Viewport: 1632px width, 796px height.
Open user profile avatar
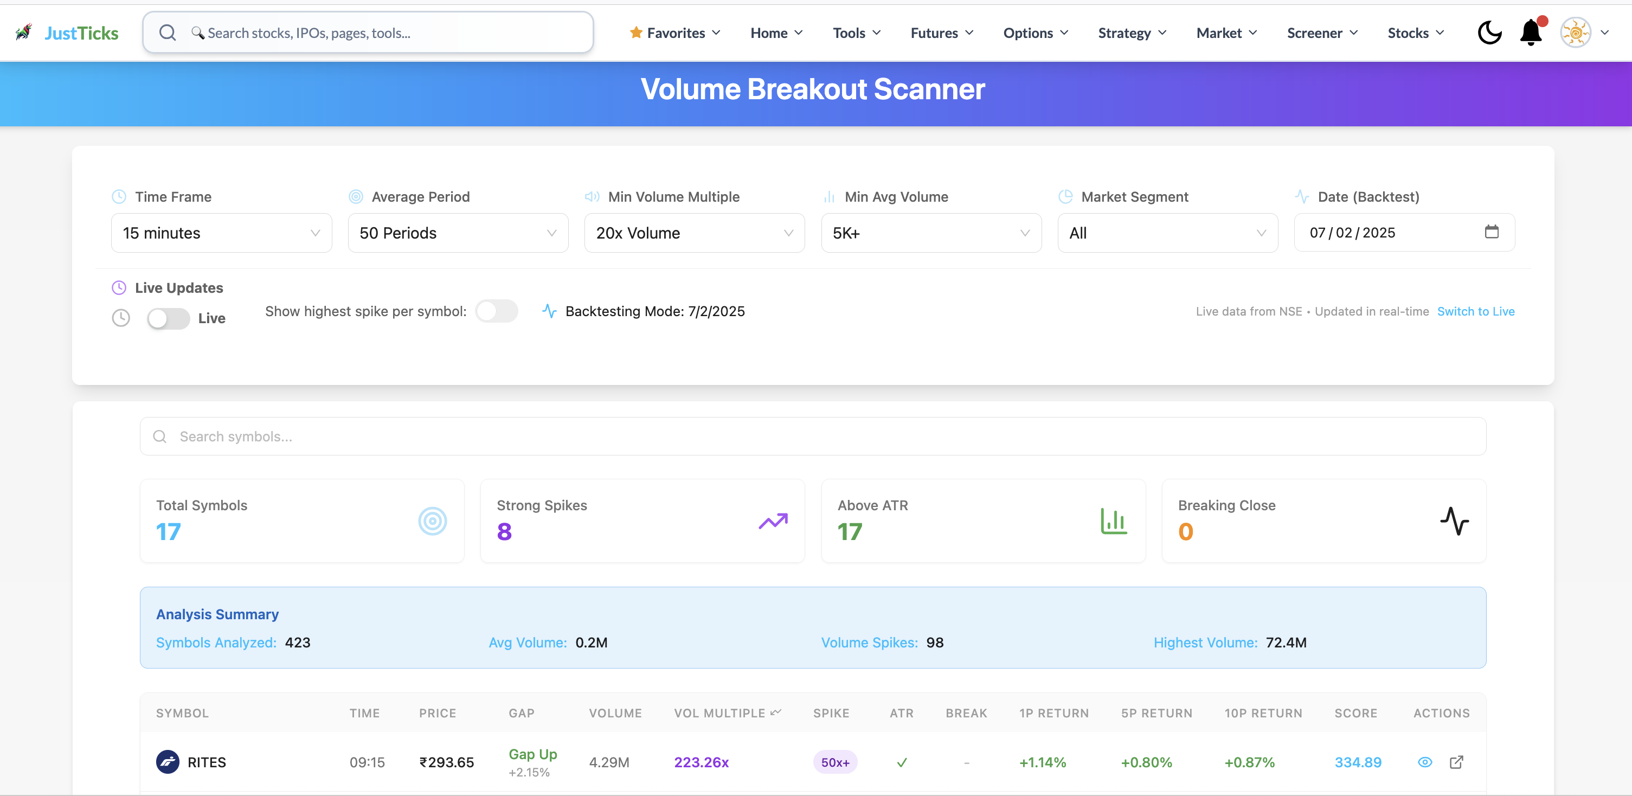click(1576, 33)
